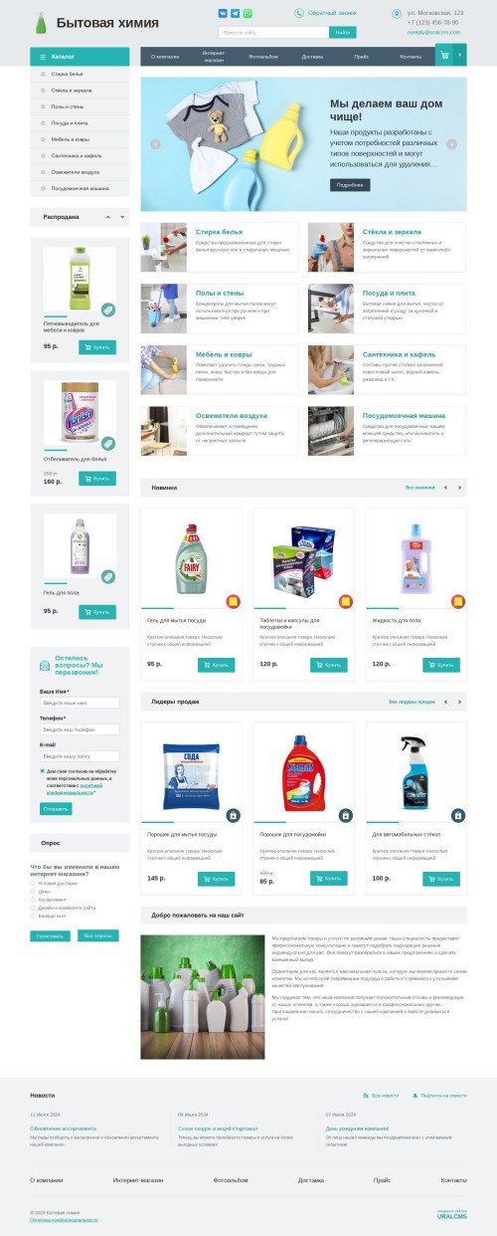This screenshot has width=497, height=1236.
Task: Open the Telegram icon in header
Action: pyautogui.click(x=236, y=14)
